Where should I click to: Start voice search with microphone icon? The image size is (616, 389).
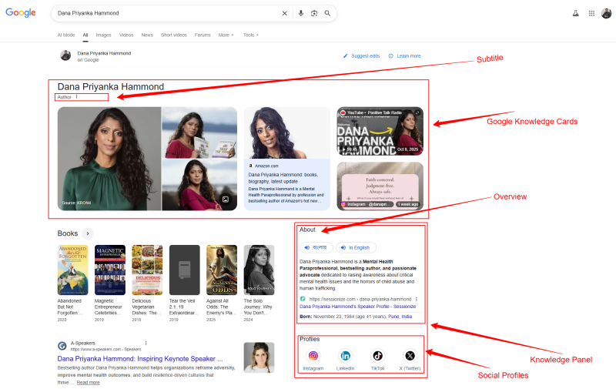click(x=301, y=13)
